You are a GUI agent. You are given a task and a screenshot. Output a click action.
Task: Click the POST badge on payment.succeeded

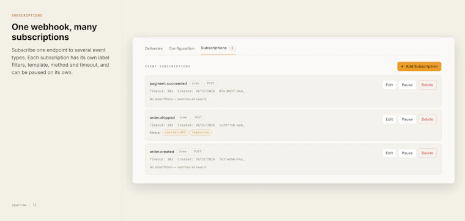pos(210,83)
